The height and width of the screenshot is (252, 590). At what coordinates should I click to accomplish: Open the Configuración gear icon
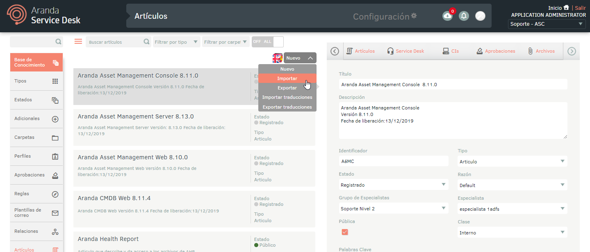click(414, 16)
